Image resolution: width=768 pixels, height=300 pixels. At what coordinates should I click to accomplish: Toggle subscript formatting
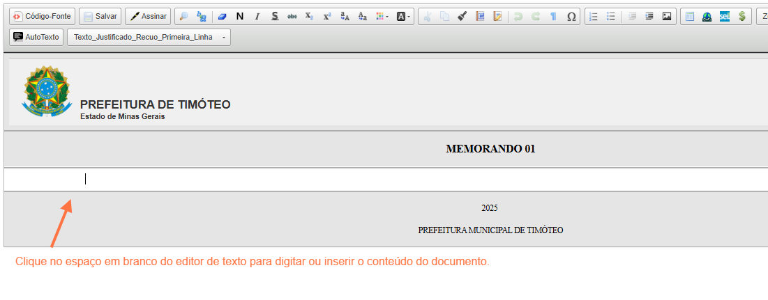pyautogui.click(x=310, y=16)
